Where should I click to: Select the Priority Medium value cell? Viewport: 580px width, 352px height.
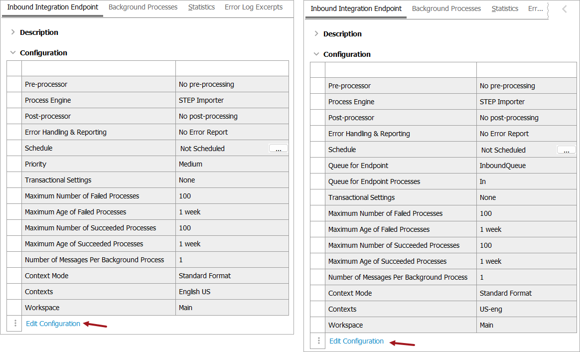[x=232, y=164]
